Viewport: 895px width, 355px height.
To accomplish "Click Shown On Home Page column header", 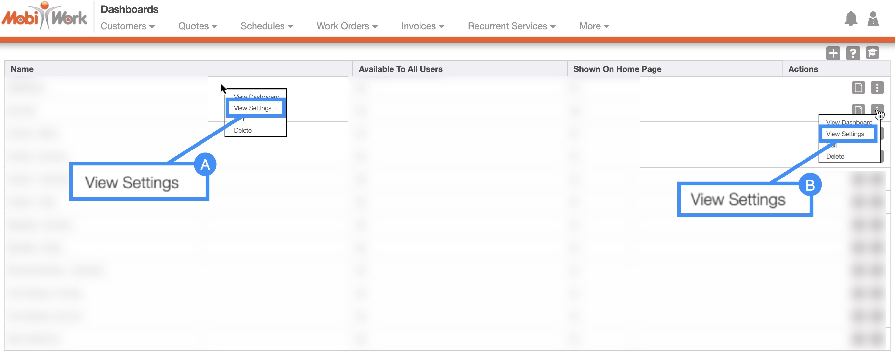I will tap(617, 69).
